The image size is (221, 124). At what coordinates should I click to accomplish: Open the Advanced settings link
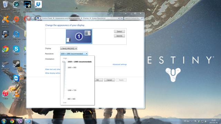[119, 64]
